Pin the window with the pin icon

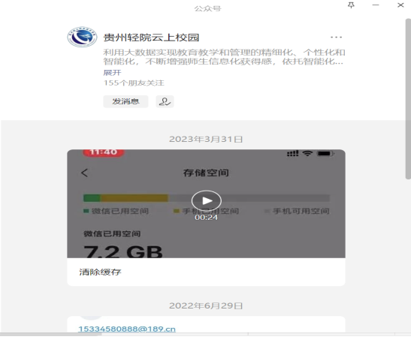click(351, 5)
